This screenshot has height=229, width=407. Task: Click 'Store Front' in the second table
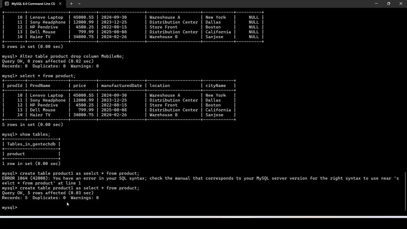[163, 105]
